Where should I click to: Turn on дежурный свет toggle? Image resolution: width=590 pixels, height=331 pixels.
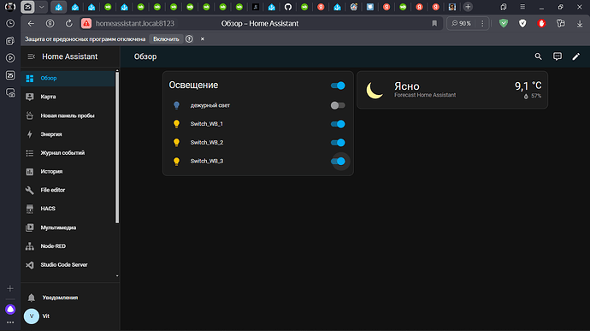tap(338, 105)
